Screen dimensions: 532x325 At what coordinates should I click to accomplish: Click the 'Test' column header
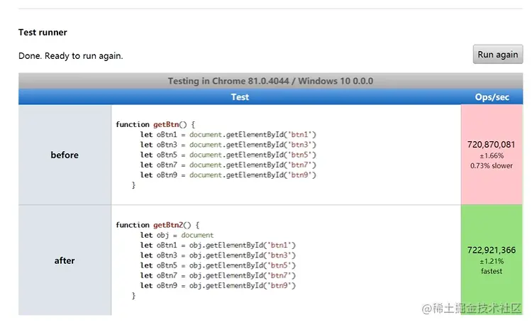coord(240,97)
